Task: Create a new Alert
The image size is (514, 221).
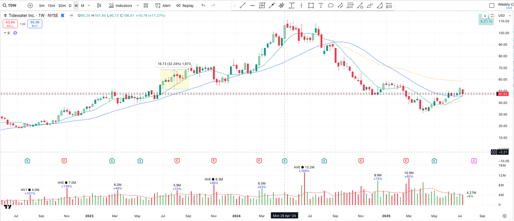Action: tap(163, 6)
